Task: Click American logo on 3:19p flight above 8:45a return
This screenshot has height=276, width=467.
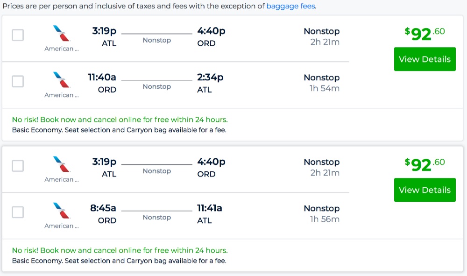Action: (62, 164)
